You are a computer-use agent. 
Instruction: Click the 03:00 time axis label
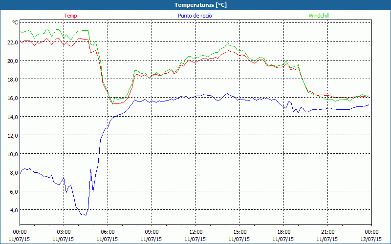(x=64, y=232)
